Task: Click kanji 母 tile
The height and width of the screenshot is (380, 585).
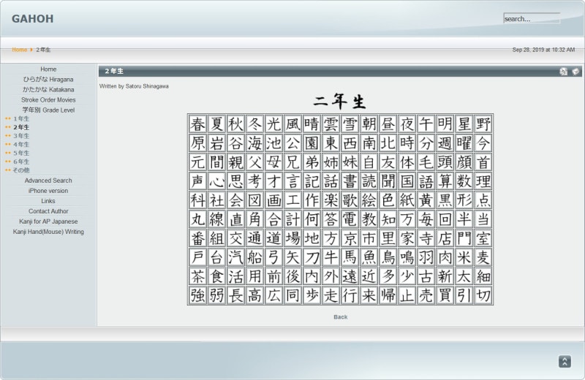Action: pyautogui.click(x=273, y=162)
